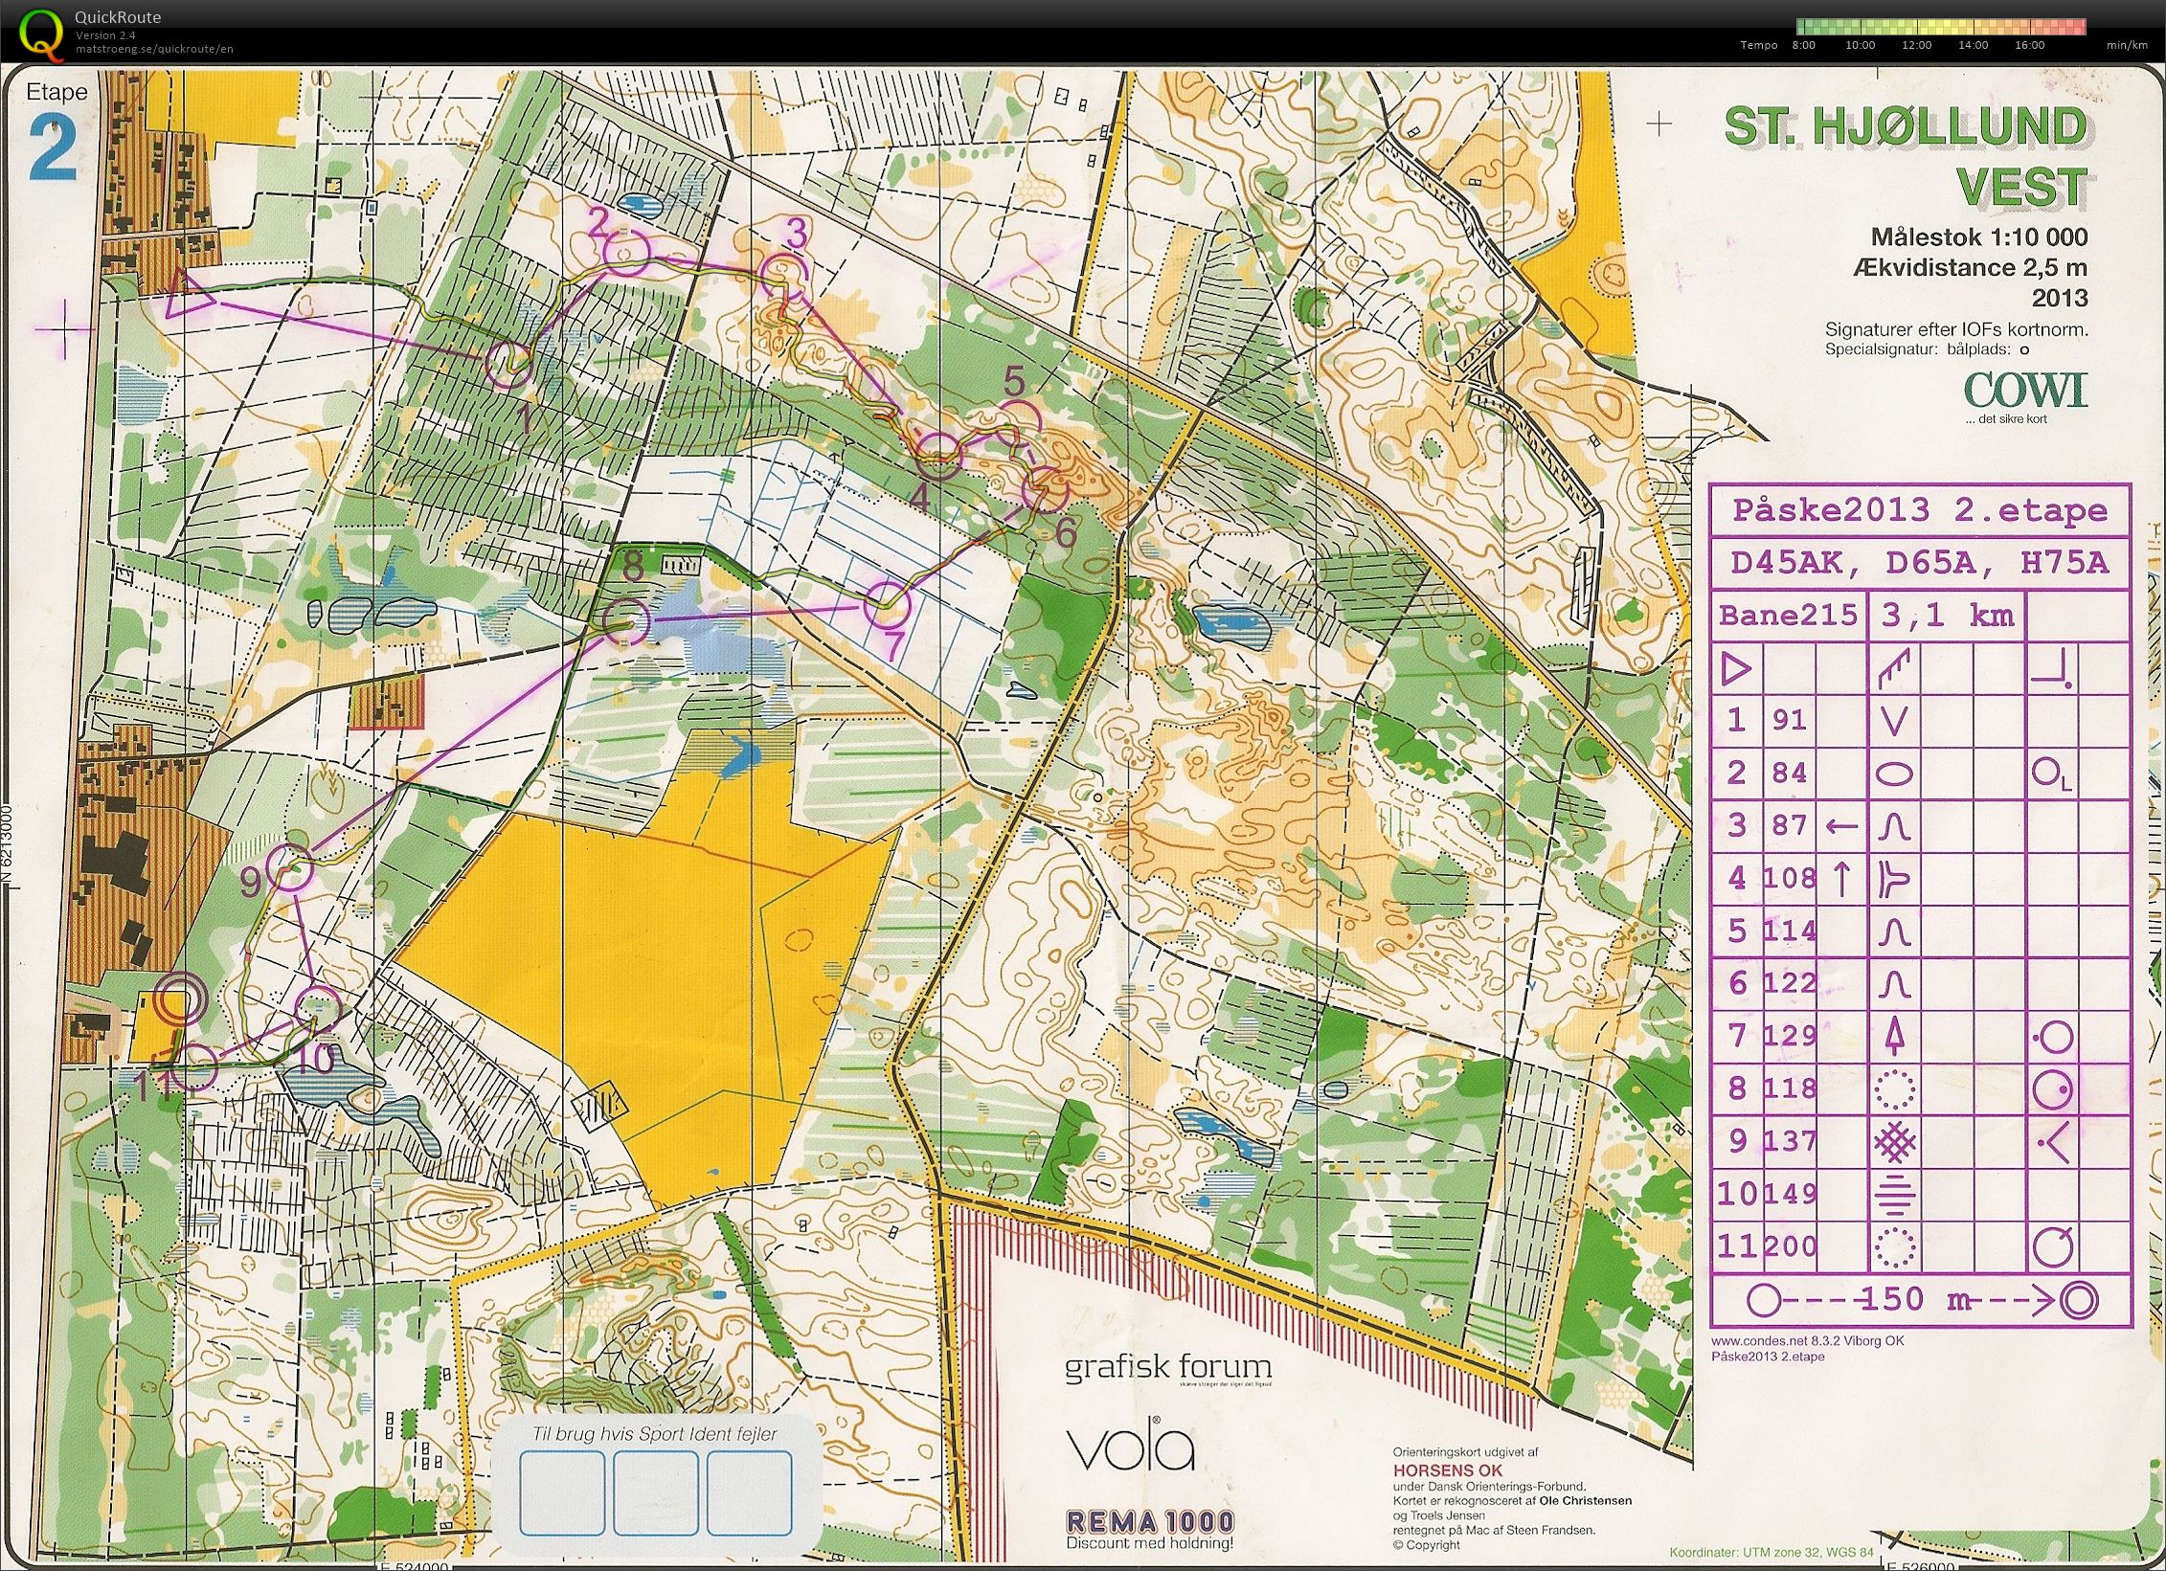The height and width of the screenshot is (1571, 2166).
Task: Click control circle 3 on the map
Action: (783, 277)
